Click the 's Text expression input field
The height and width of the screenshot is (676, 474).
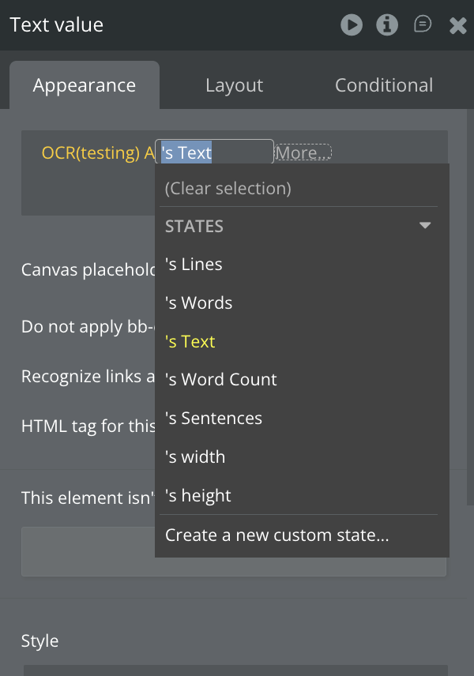click(216, 152)
